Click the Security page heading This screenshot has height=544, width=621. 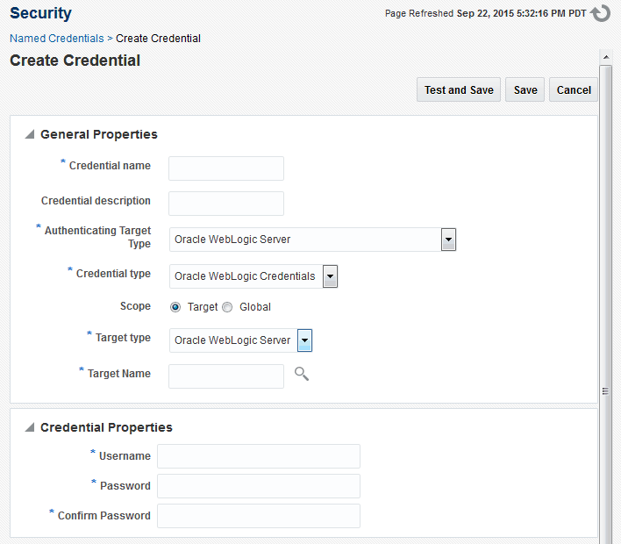pos(41,13)
